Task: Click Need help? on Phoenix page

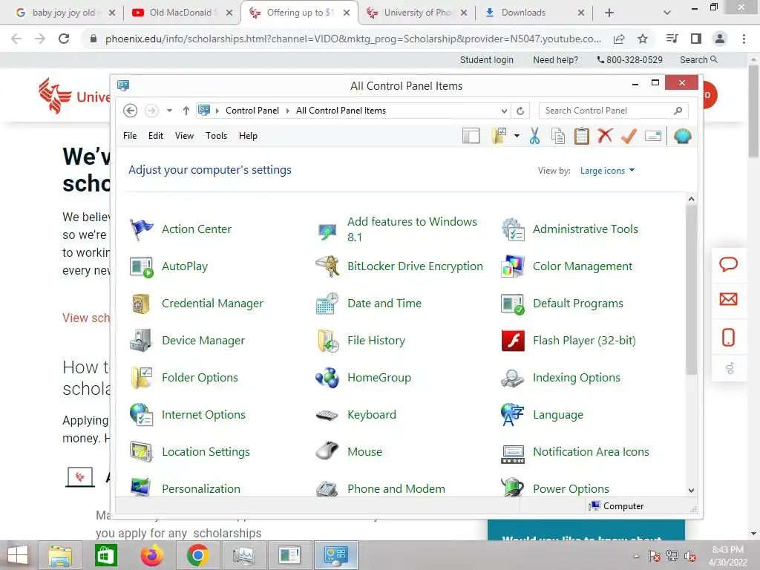Action: click(x=555, y=60)
